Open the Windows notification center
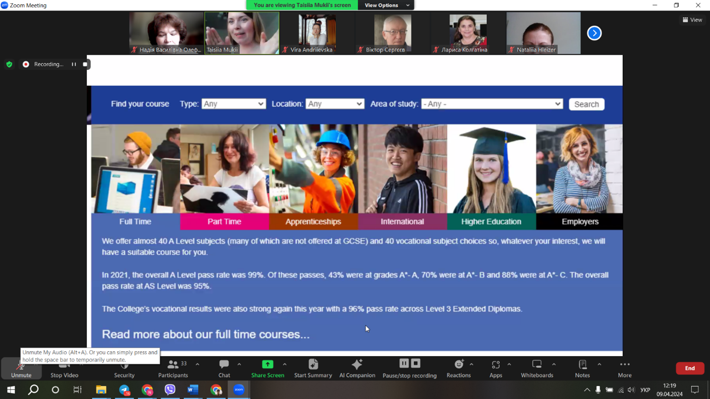This screenshot has width=710, height=399. click(695, 390)
